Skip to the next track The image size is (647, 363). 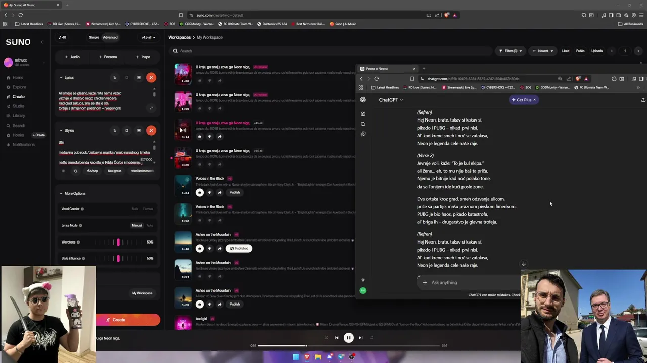point(360,338)
